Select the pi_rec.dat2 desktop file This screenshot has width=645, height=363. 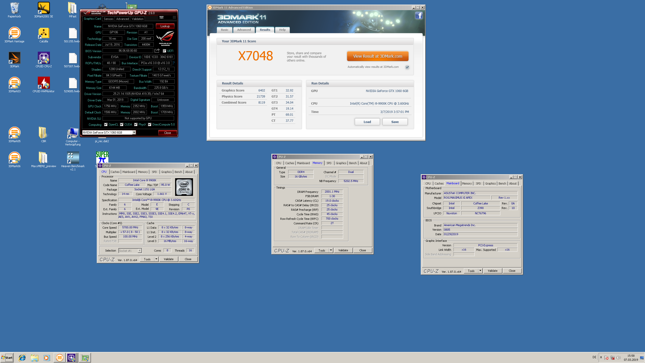102,141
